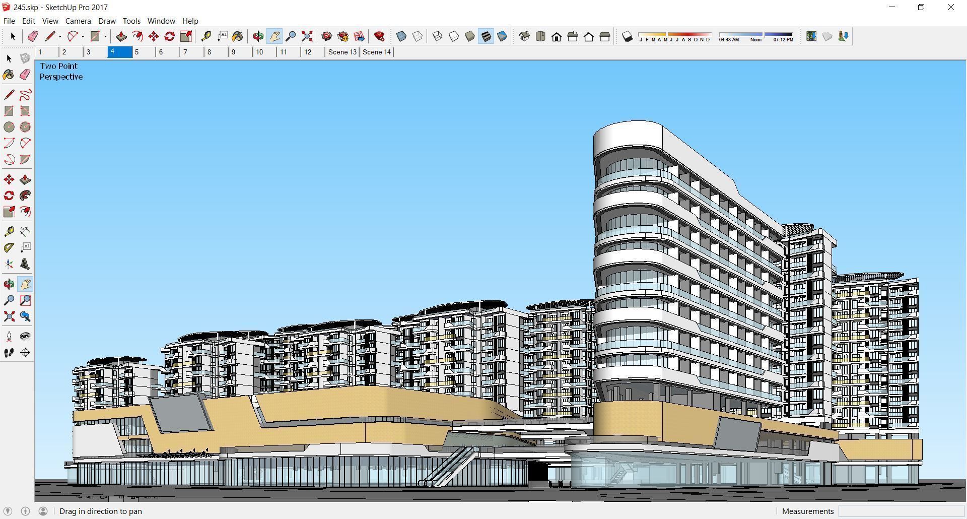Select the Tape Measure tool in the top toolbar

click(x=206, y=36)
